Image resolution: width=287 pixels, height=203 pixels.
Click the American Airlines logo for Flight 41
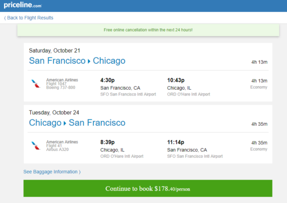click(x=35, y=146)
